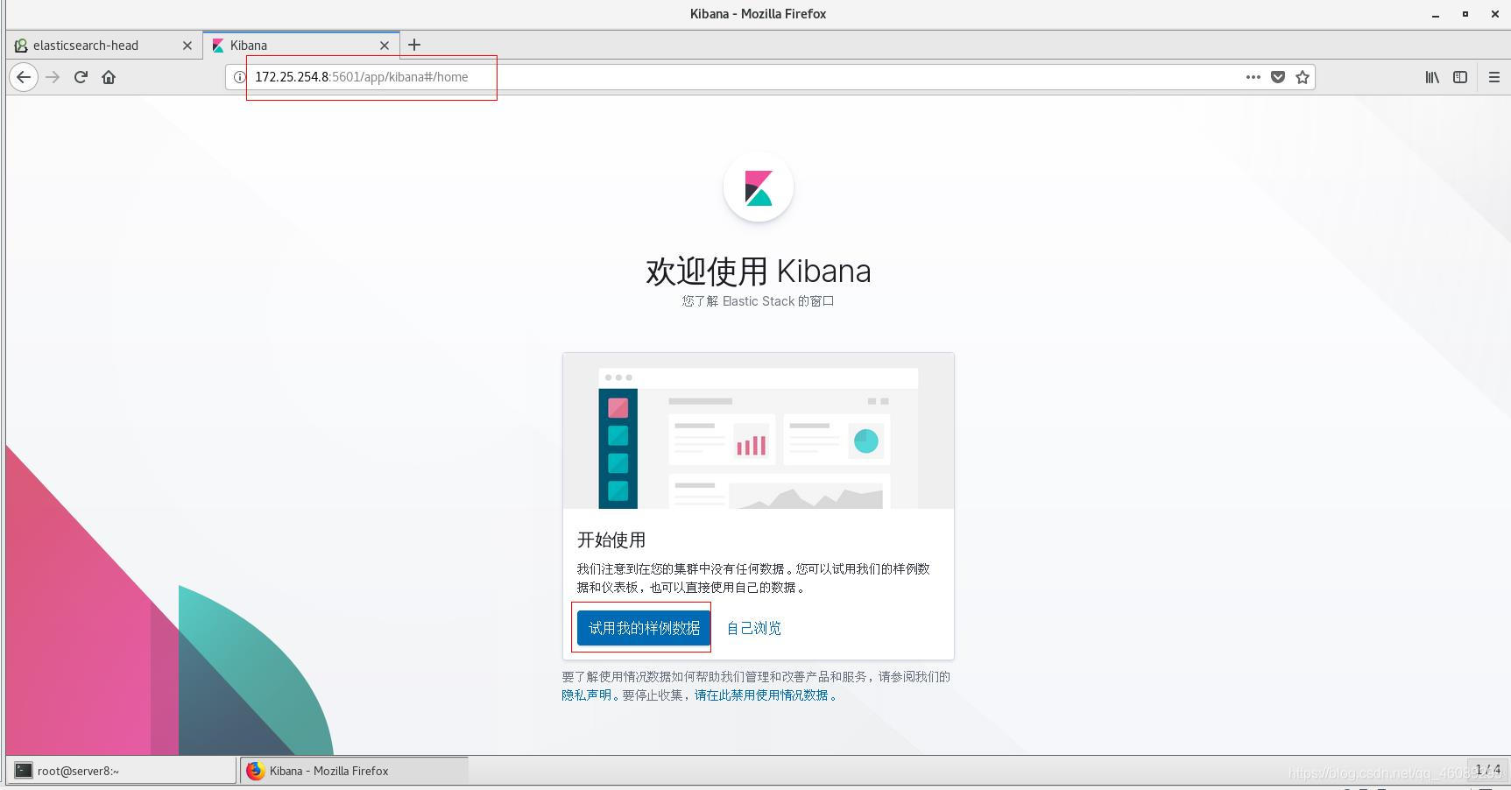Click the 开始使用 card title
The image size is (1511, 790).
(x=611, y=540)
